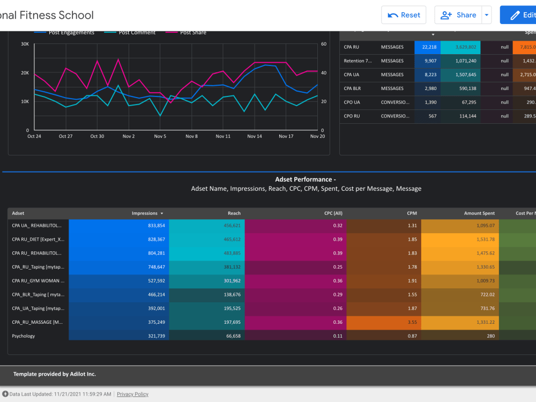Click the Adset column header

18,213
